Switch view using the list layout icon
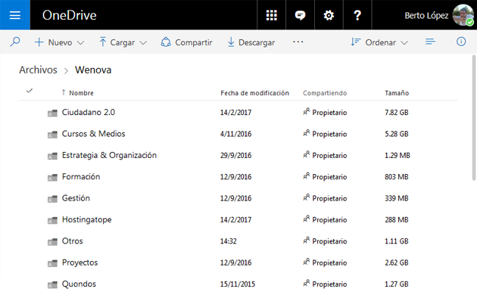Image resolution: width=477 pixels, height=298 pixels. (430, 42)
